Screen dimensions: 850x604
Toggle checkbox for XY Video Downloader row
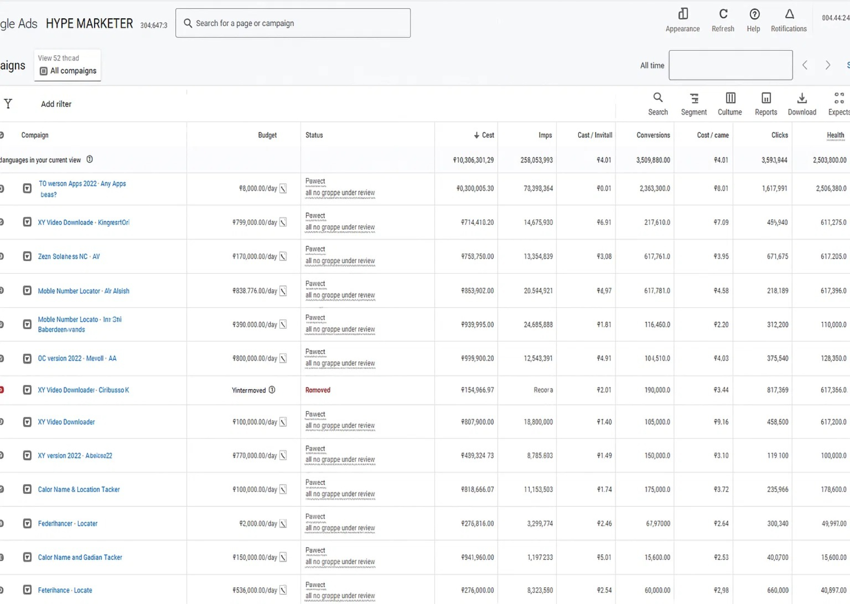(27, 422)
